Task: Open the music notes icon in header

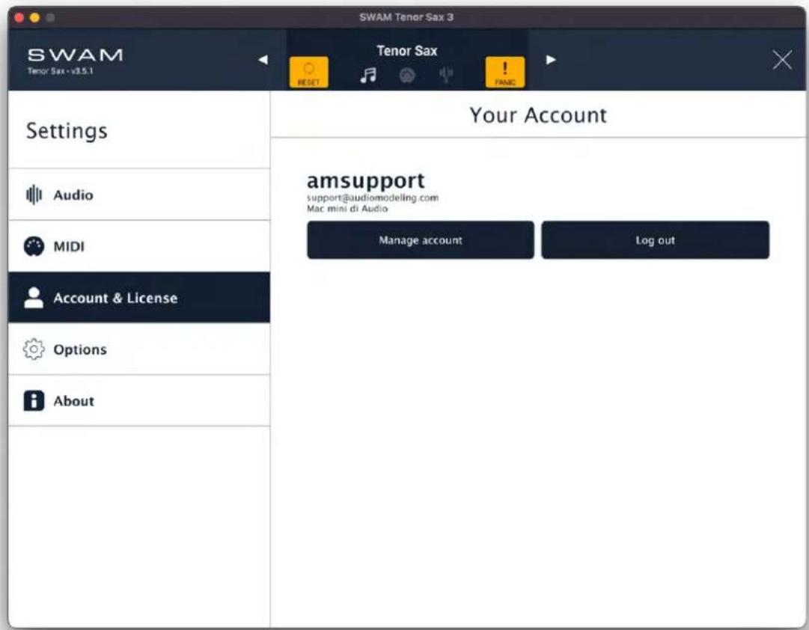Action: (368, 76)
